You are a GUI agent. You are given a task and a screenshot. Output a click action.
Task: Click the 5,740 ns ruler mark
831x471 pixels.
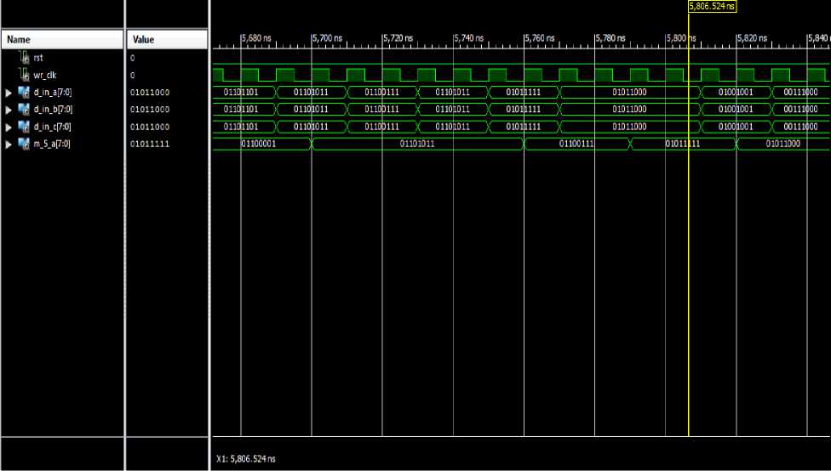(468, 38)
